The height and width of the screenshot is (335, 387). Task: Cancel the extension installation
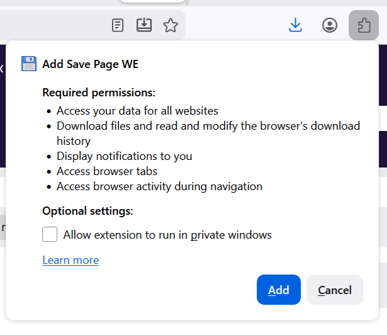[x=334, y=290]
